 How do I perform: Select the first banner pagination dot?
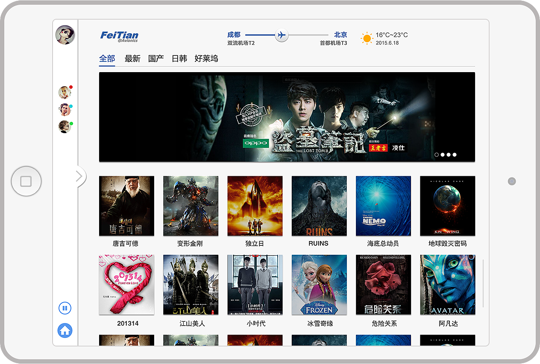coord(437,154)
